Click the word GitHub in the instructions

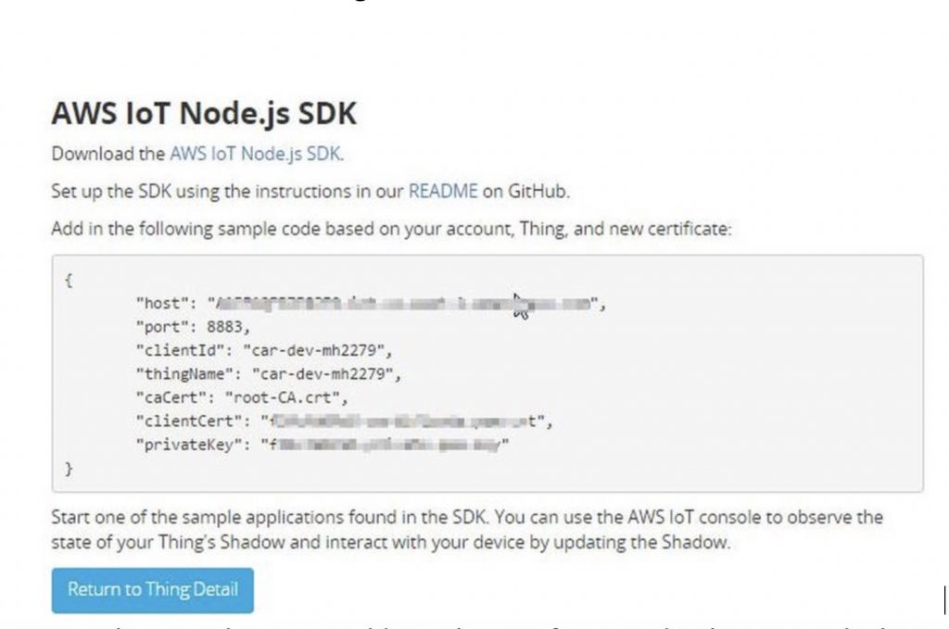pos(538,191)
